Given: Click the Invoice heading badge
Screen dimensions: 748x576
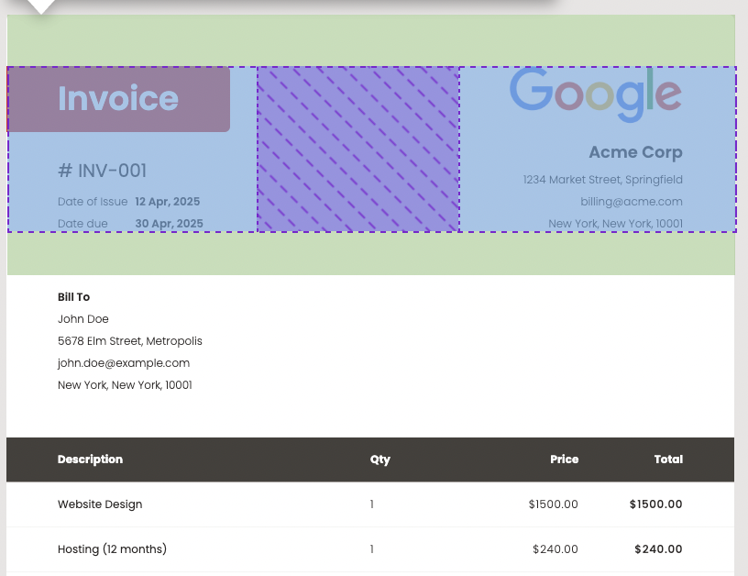Looking at the screenshot, I should (x=118, y=99).
